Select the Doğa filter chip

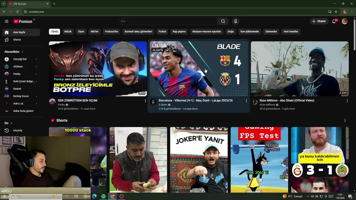tap(231, 32)
